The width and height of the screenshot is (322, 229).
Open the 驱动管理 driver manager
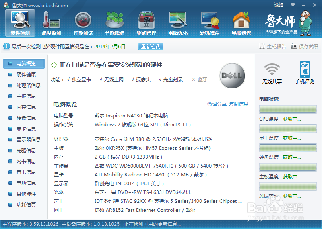[147, 23]
